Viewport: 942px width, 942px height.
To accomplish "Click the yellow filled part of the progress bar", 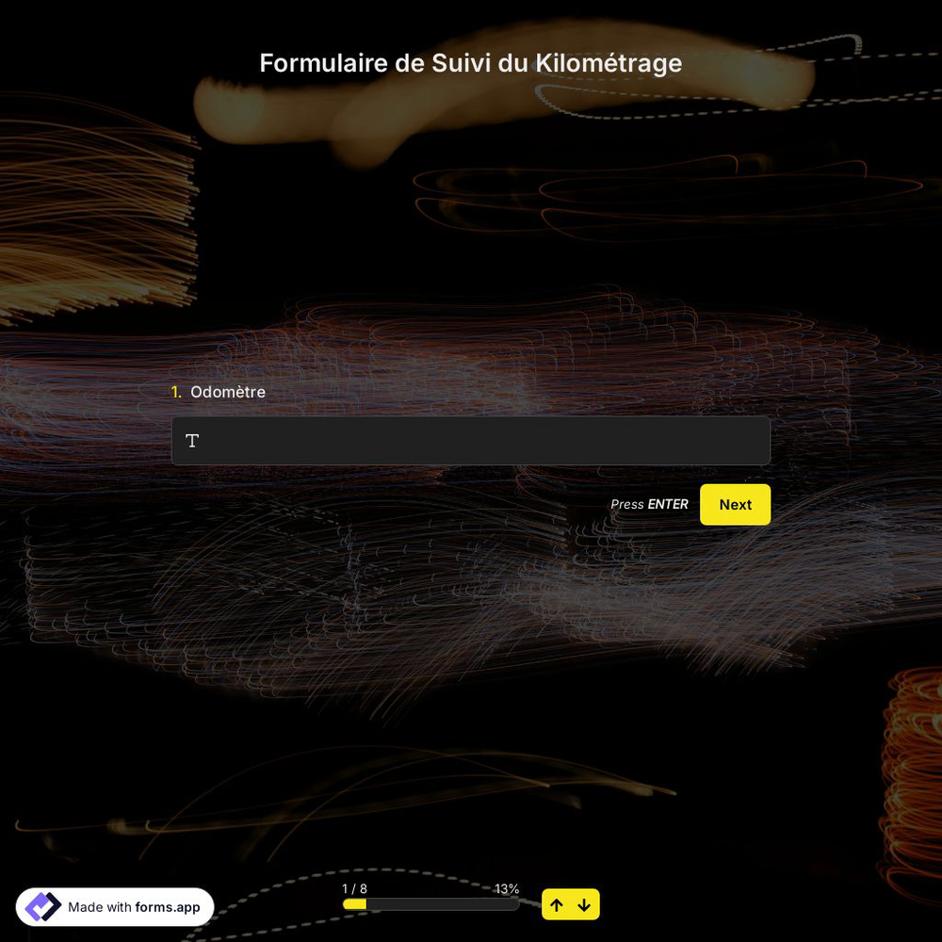I will click(354, 904).
